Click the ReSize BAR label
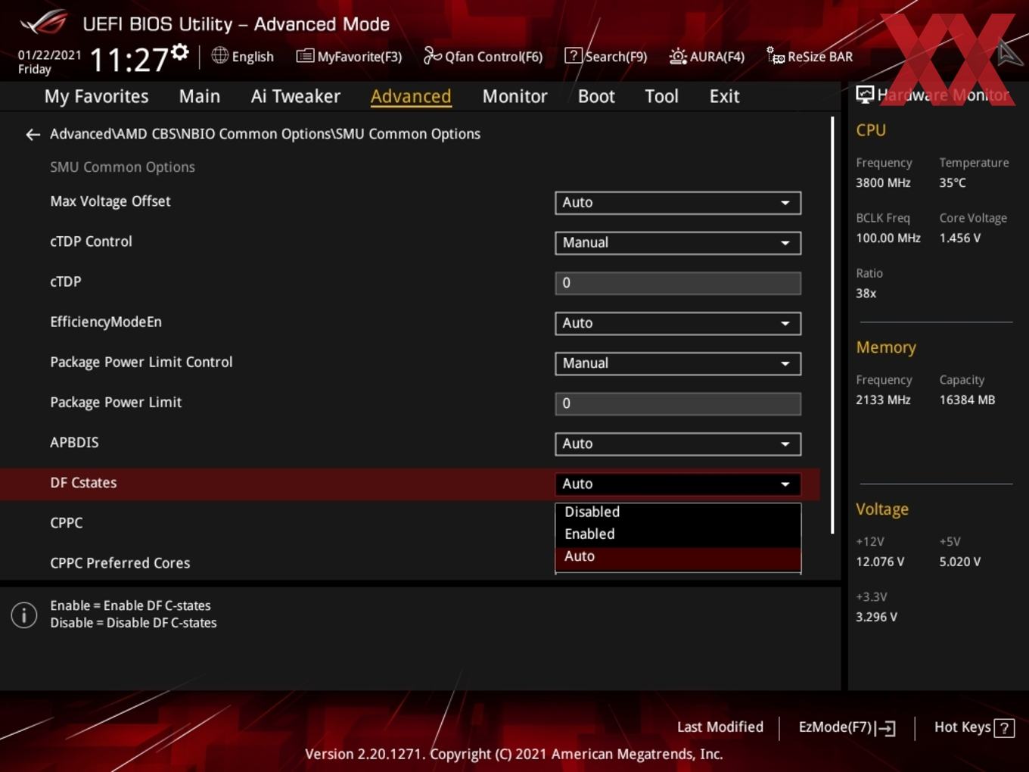 820,57
